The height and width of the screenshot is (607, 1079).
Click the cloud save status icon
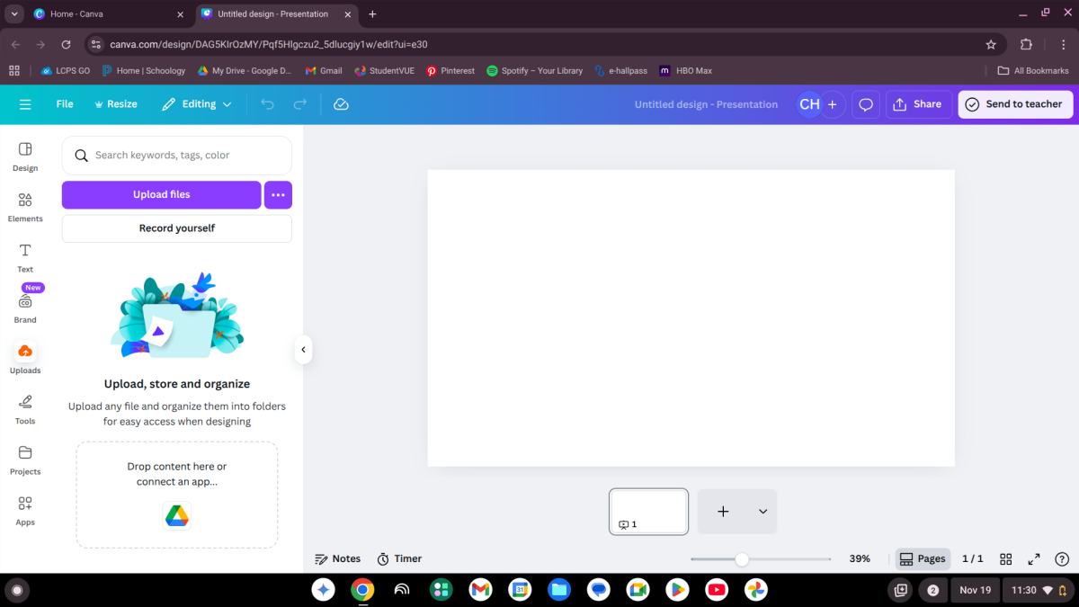coord(341,104)
